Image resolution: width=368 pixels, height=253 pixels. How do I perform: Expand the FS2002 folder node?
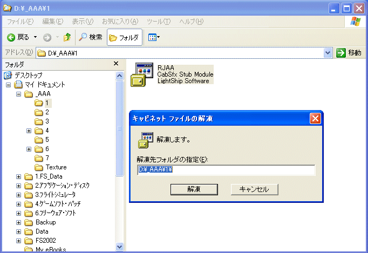(18, 241)
